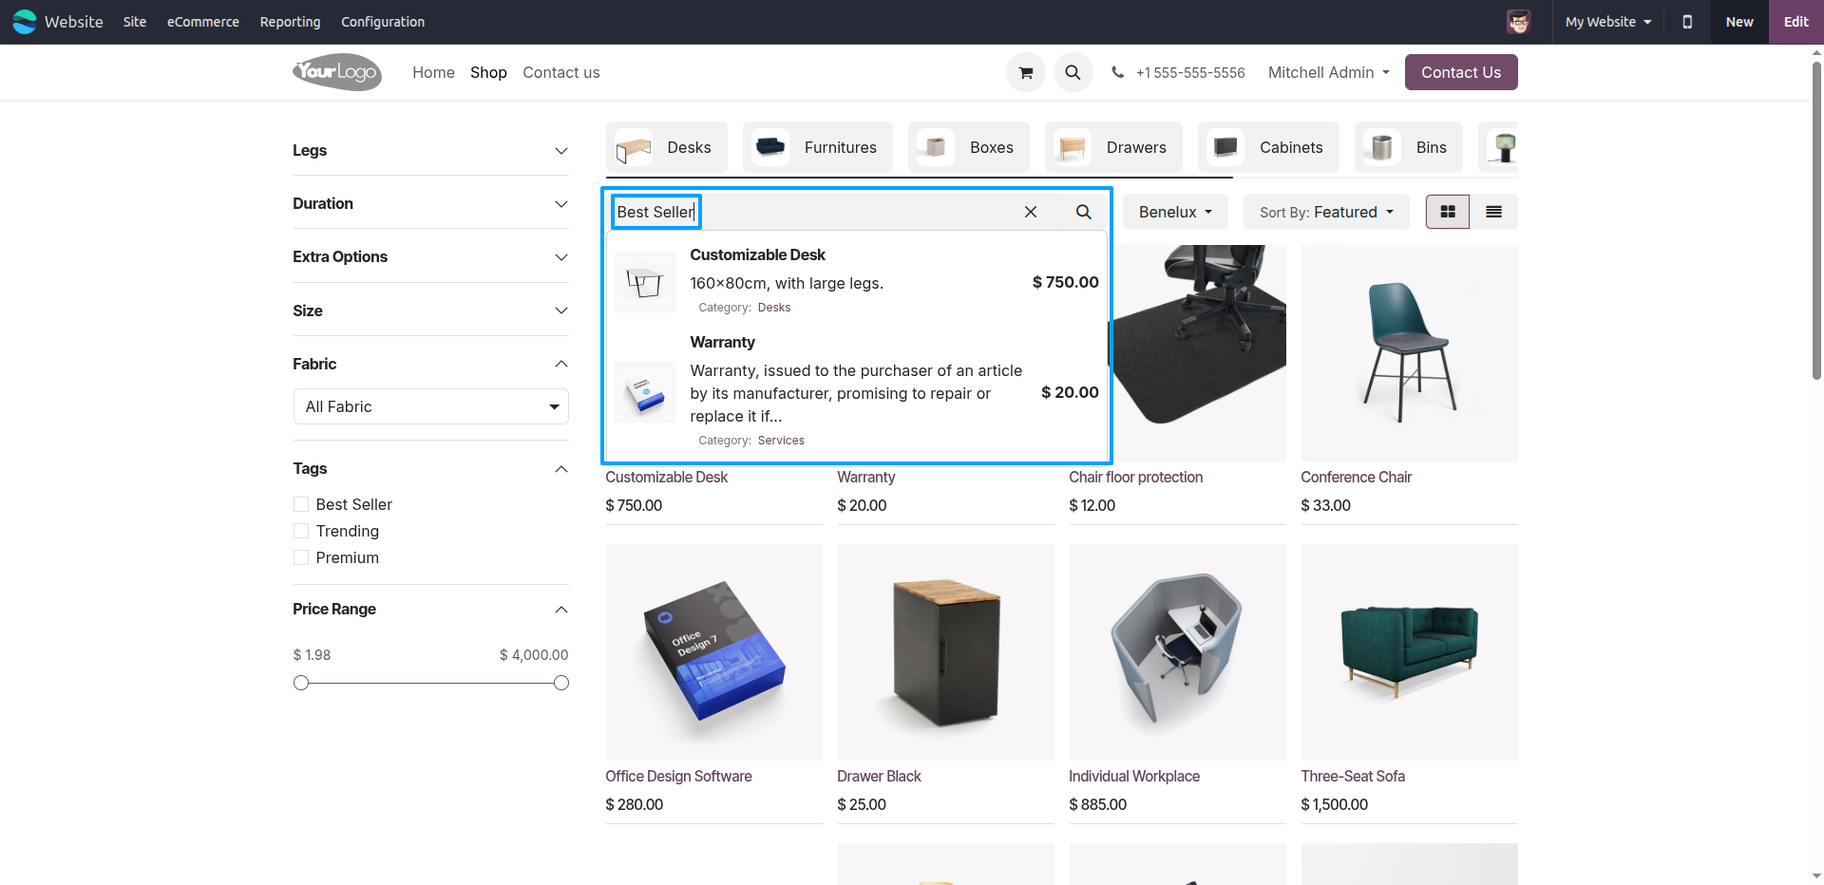Viewport: 1824px width, 885px height.
Task: Open the Configuration menu
Action: [x=383, y=22]
